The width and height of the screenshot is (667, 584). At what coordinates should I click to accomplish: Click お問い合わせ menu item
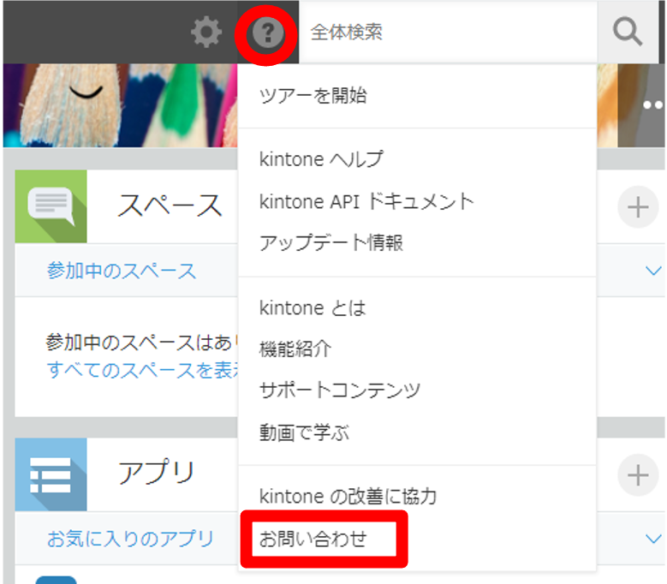(x=313, y=539)
